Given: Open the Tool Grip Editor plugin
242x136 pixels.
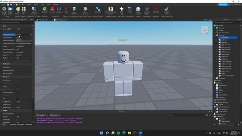Looking at the screenshot, I should tap(167, 11).
